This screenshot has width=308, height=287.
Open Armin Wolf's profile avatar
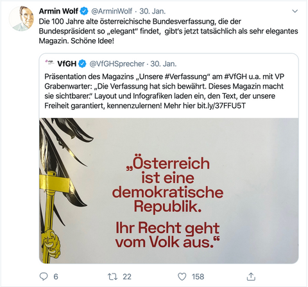pos(22,19)
